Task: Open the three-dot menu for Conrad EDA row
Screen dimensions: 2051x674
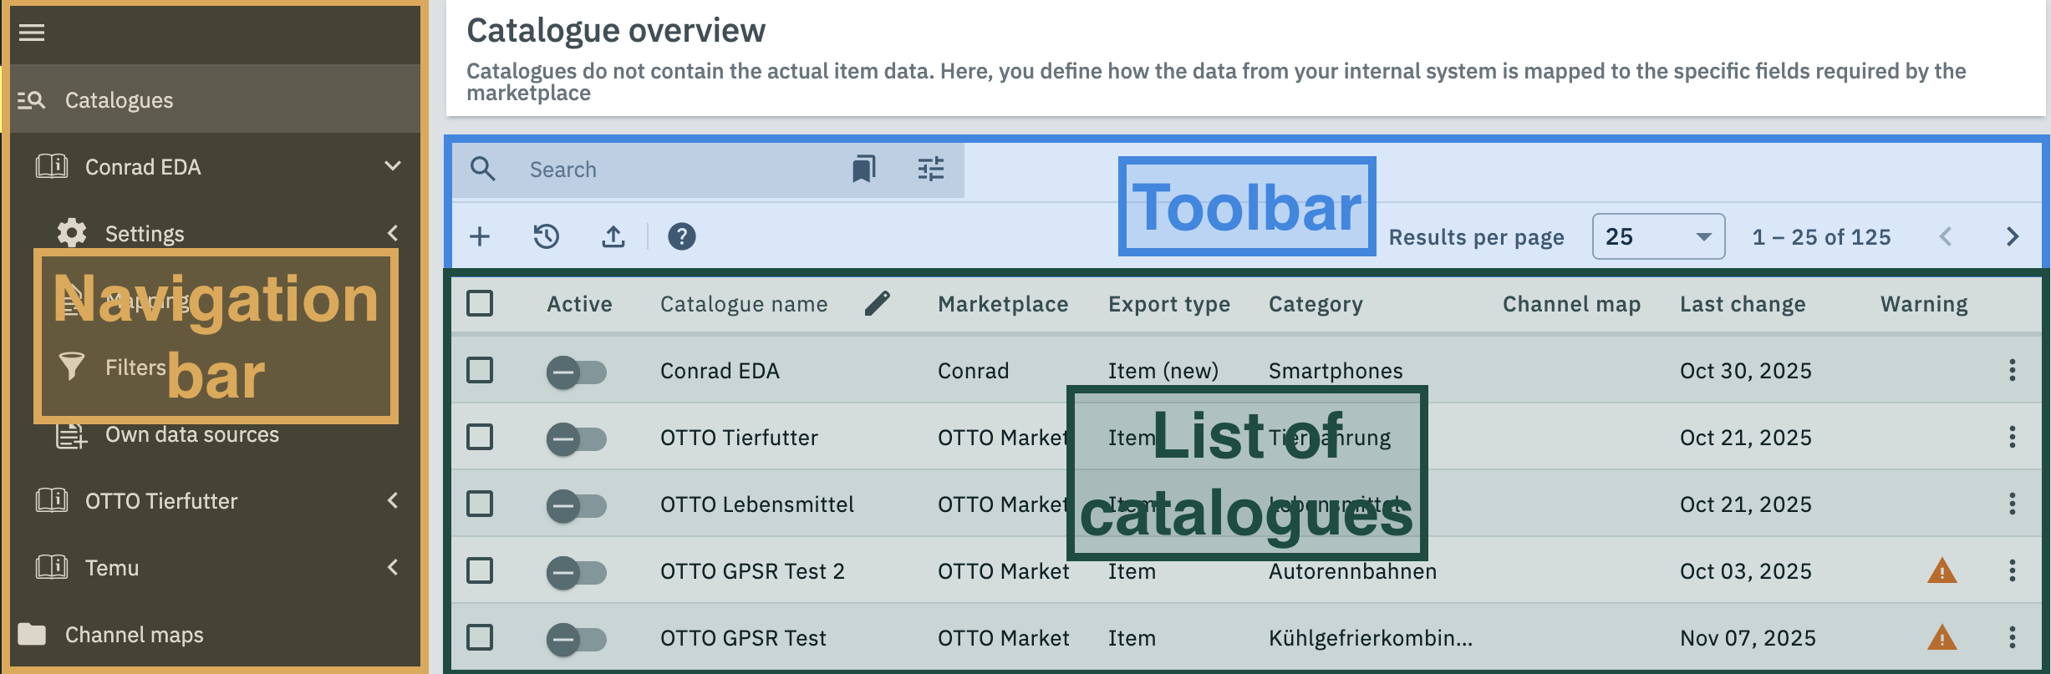Action: (x=2013, y=370)
